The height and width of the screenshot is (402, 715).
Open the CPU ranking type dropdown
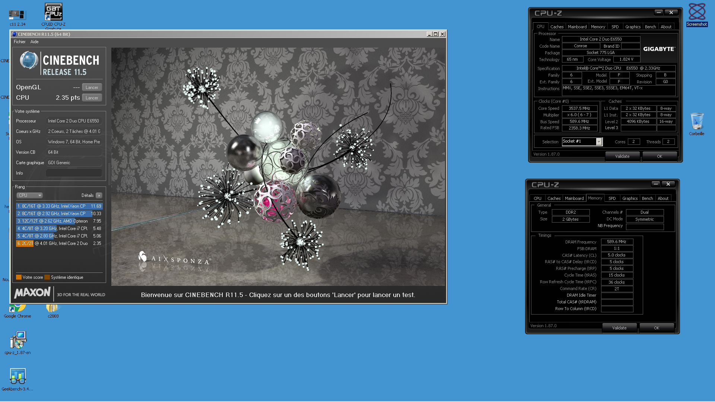pyautogui.click(x=29, y=195)
